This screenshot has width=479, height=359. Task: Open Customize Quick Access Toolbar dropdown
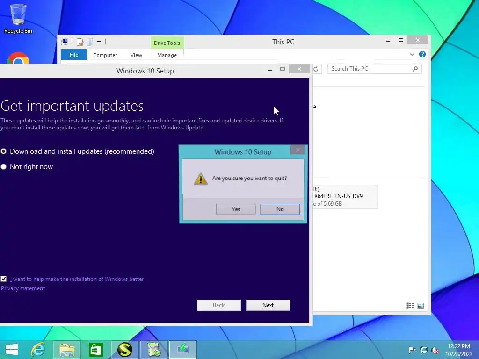pos(99,43)
